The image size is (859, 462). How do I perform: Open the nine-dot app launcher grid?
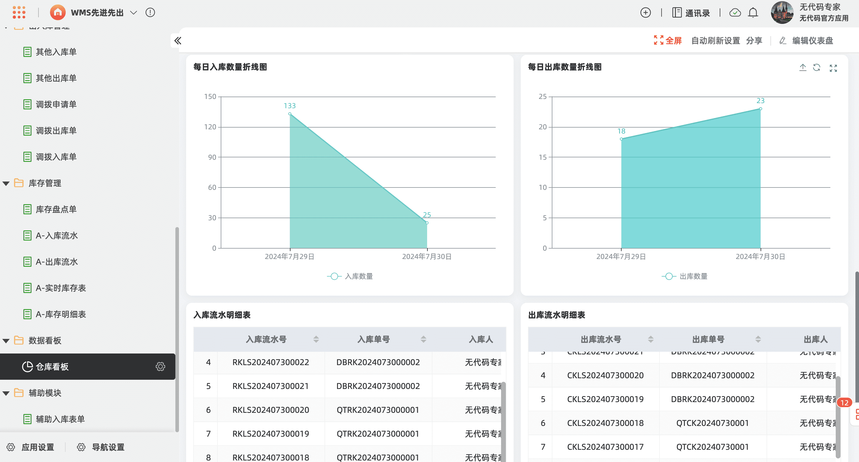19,12
